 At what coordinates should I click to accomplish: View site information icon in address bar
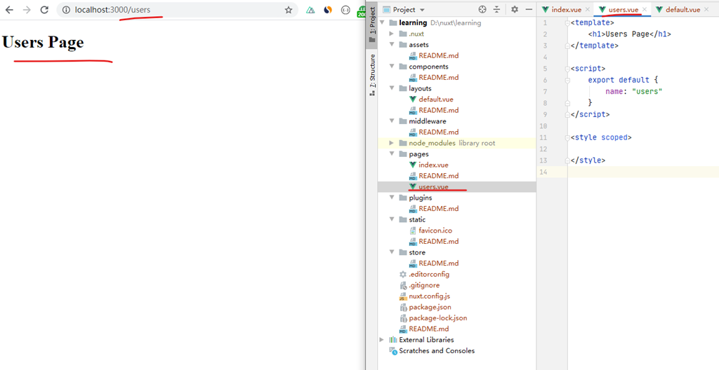[x=65, y=10]
